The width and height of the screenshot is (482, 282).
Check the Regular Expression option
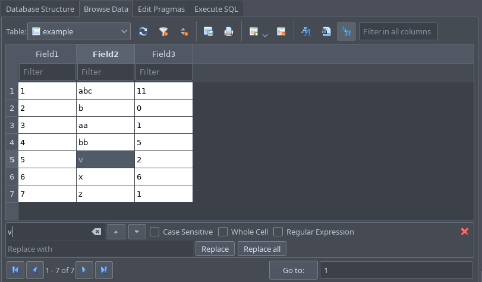pos(278,232)
